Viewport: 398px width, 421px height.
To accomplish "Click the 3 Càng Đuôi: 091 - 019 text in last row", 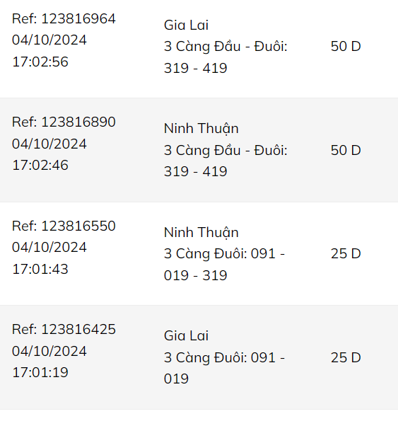I will [224, 368].
